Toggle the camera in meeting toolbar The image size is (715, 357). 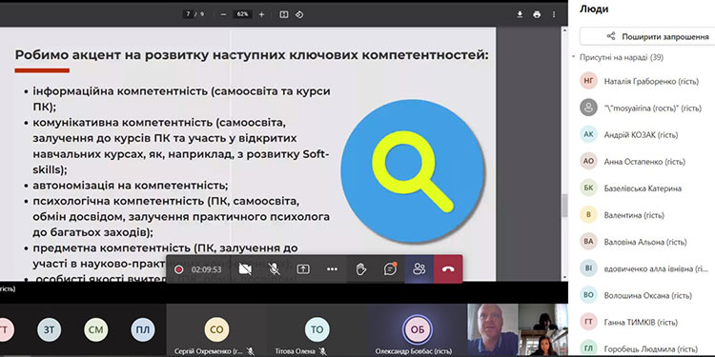245,269
